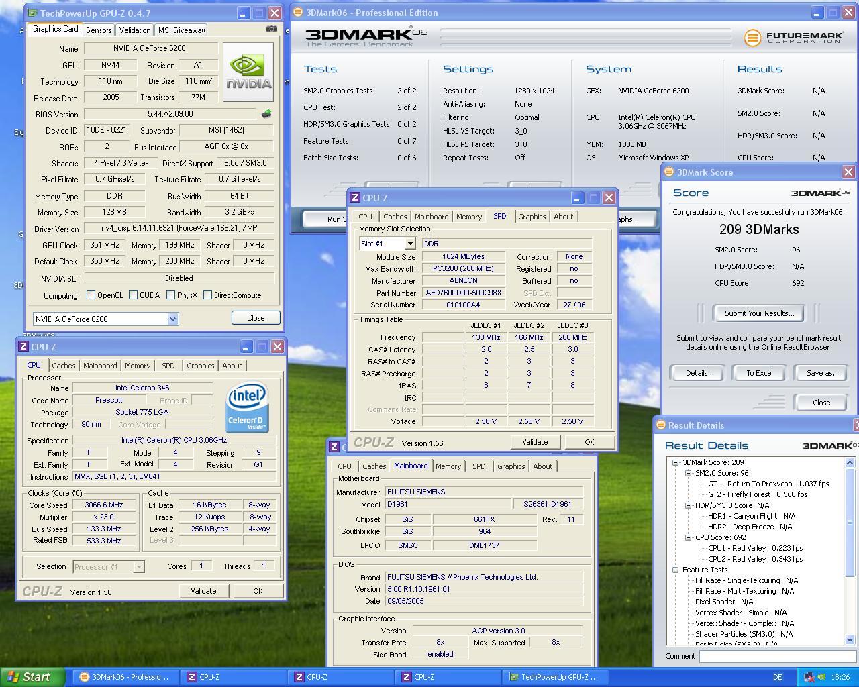Click the GPU-Z title bar icon
Screen dimensions: 859x687
pos(32,13)
